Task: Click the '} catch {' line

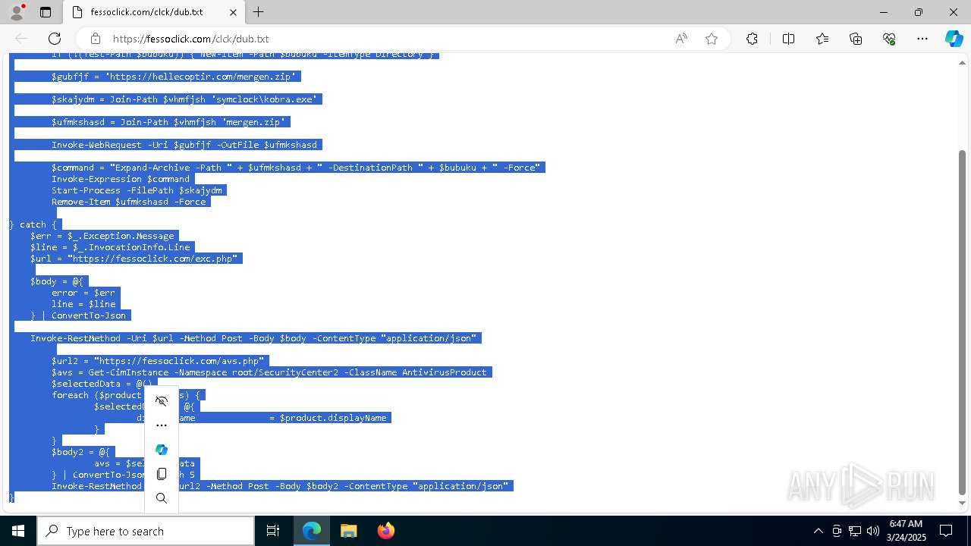Action: tap(33, 224)
